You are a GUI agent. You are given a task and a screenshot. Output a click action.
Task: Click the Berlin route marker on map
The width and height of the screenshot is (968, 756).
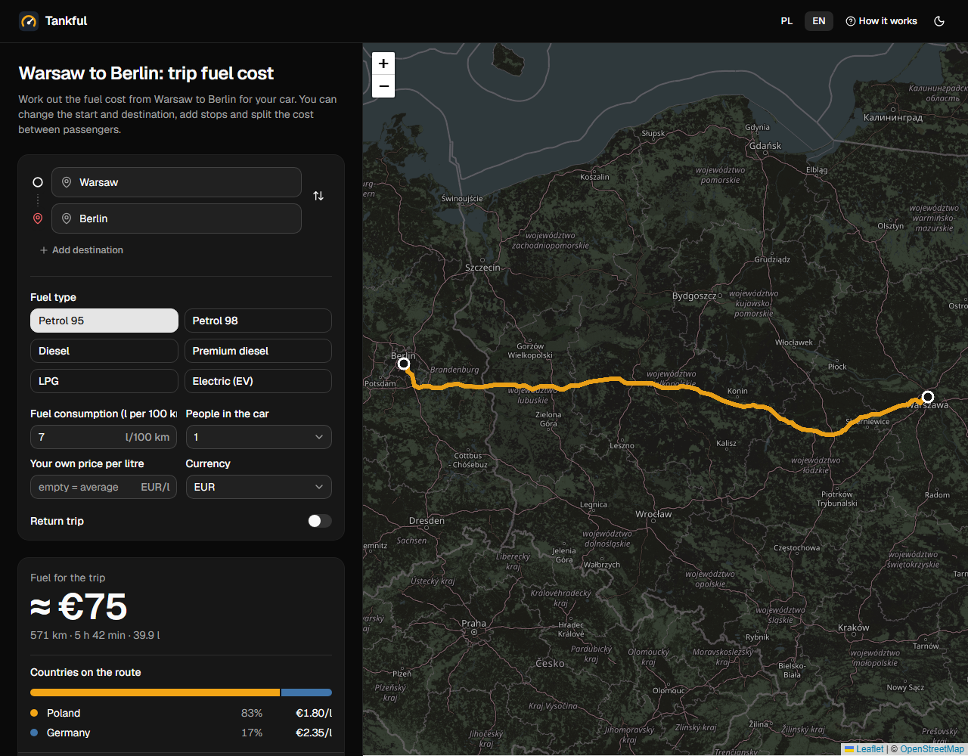(x=404, y=364)
